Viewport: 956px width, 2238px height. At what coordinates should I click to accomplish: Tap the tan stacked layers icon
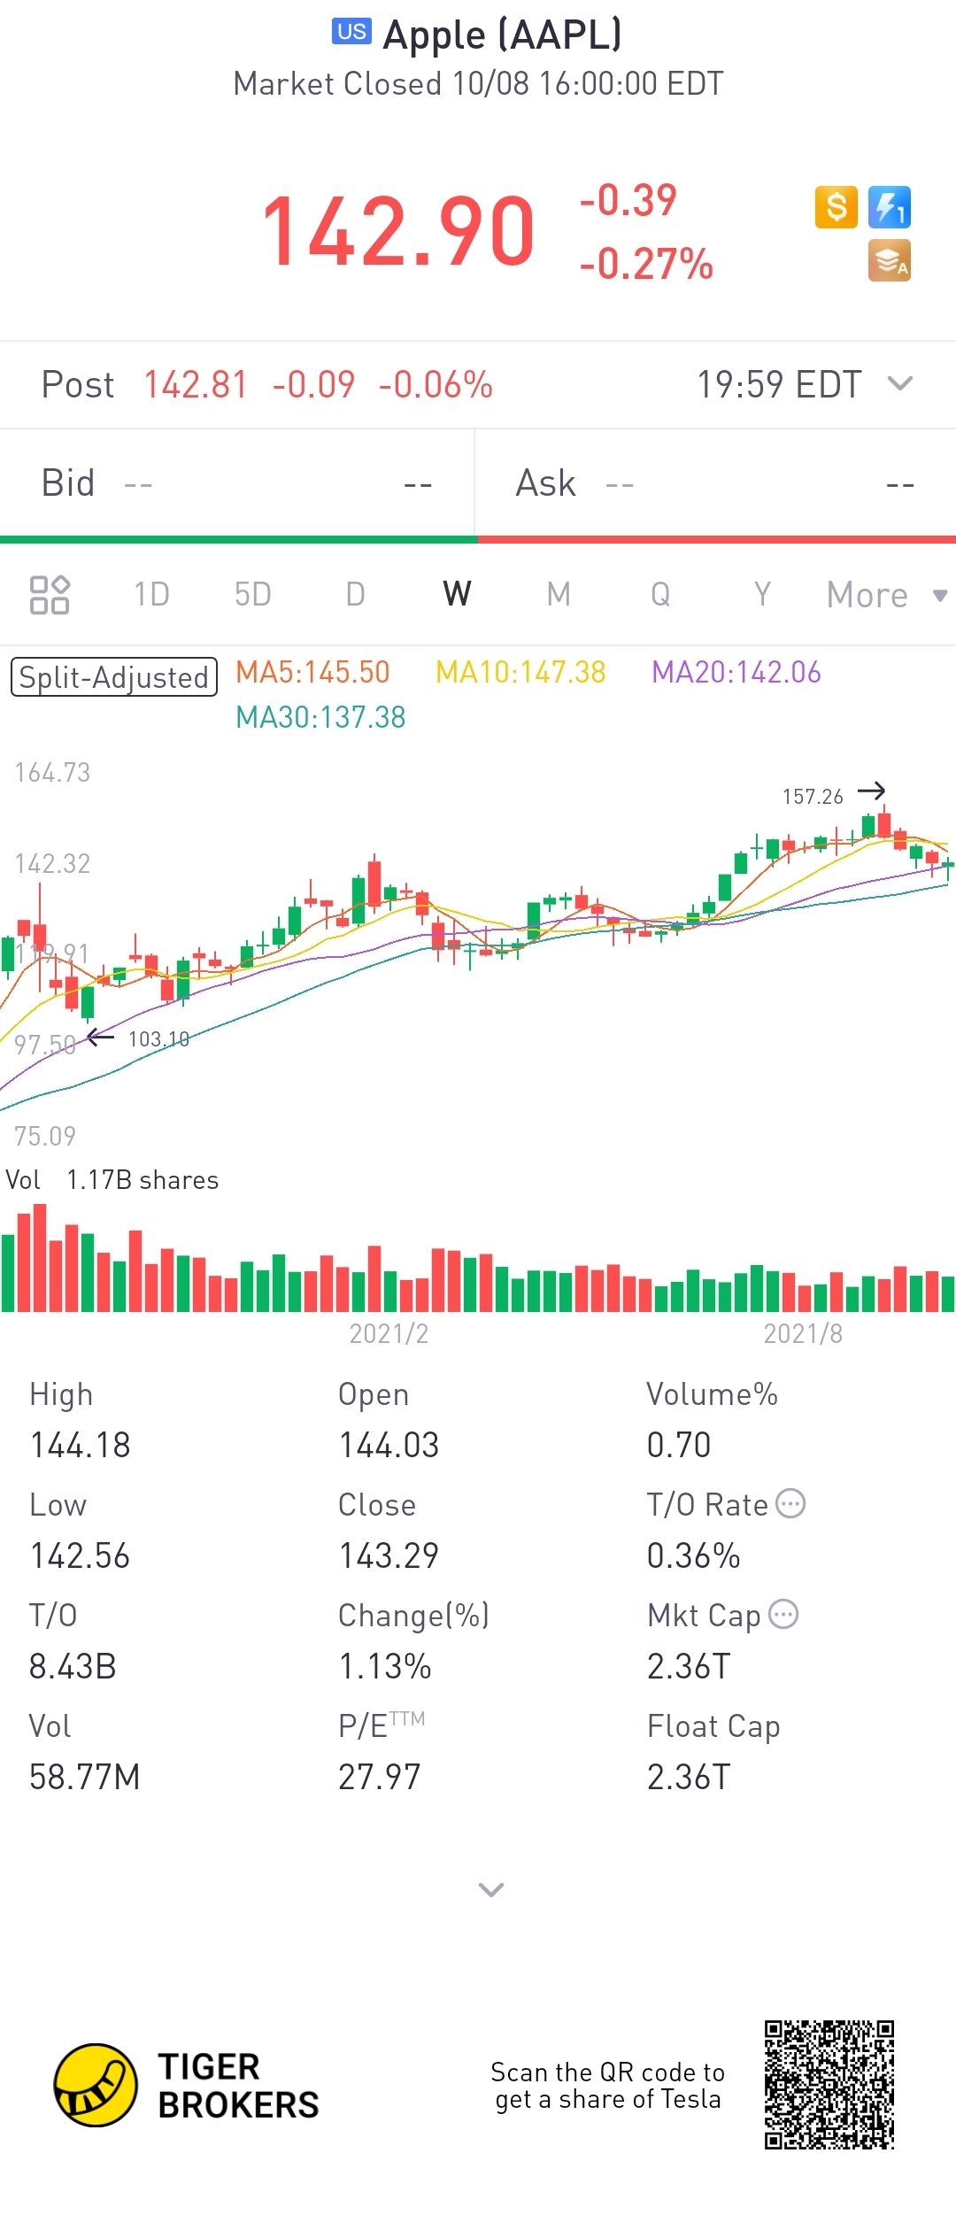[x=890, y=261]
